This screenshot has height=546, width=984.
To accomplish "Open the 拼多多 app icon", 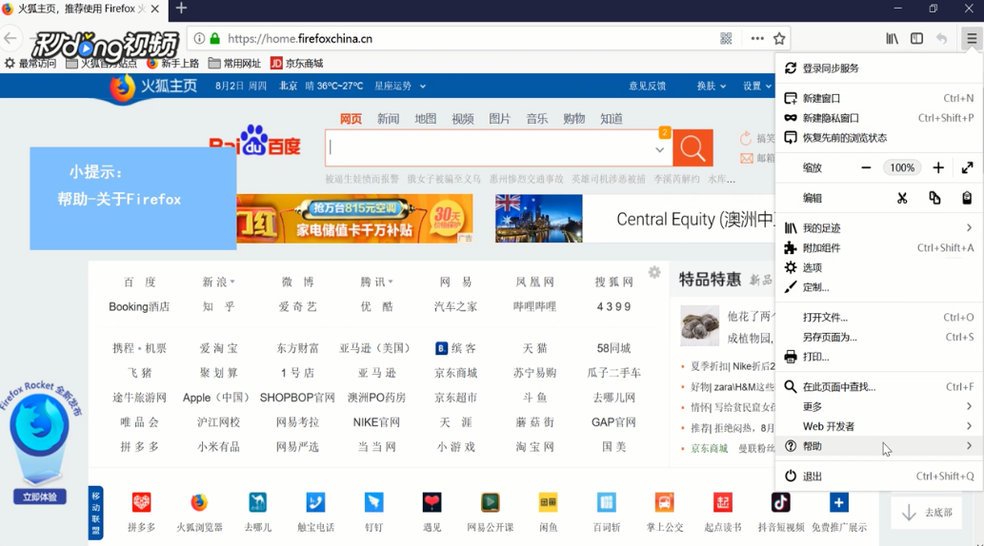I will [141, 503].
